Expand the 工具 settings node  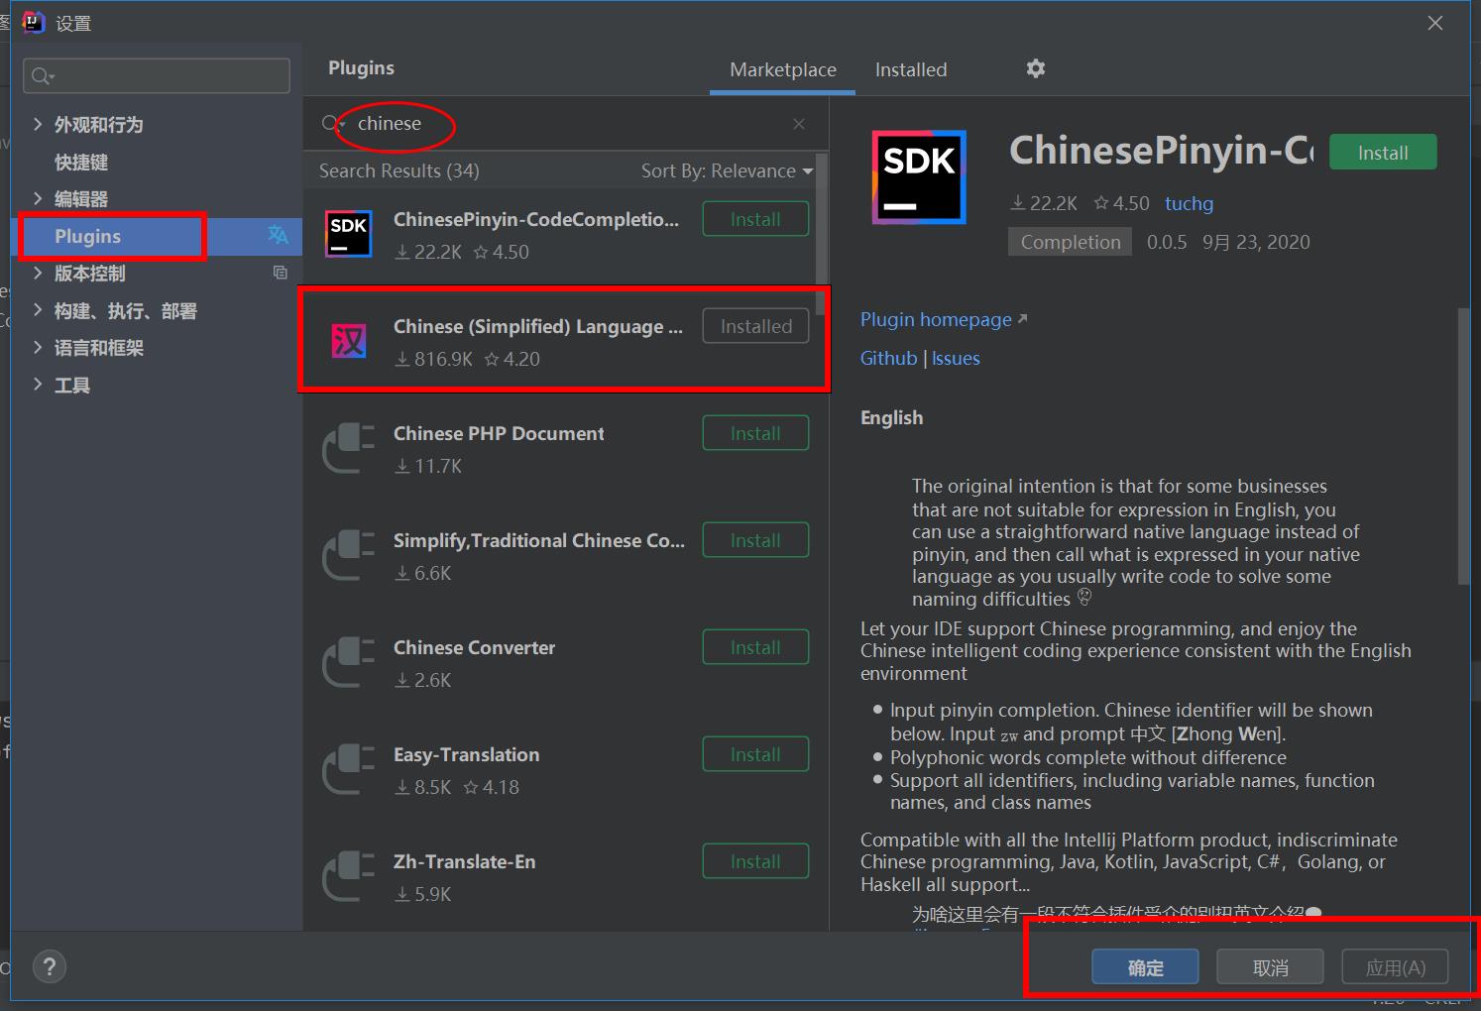coord(38,385)
